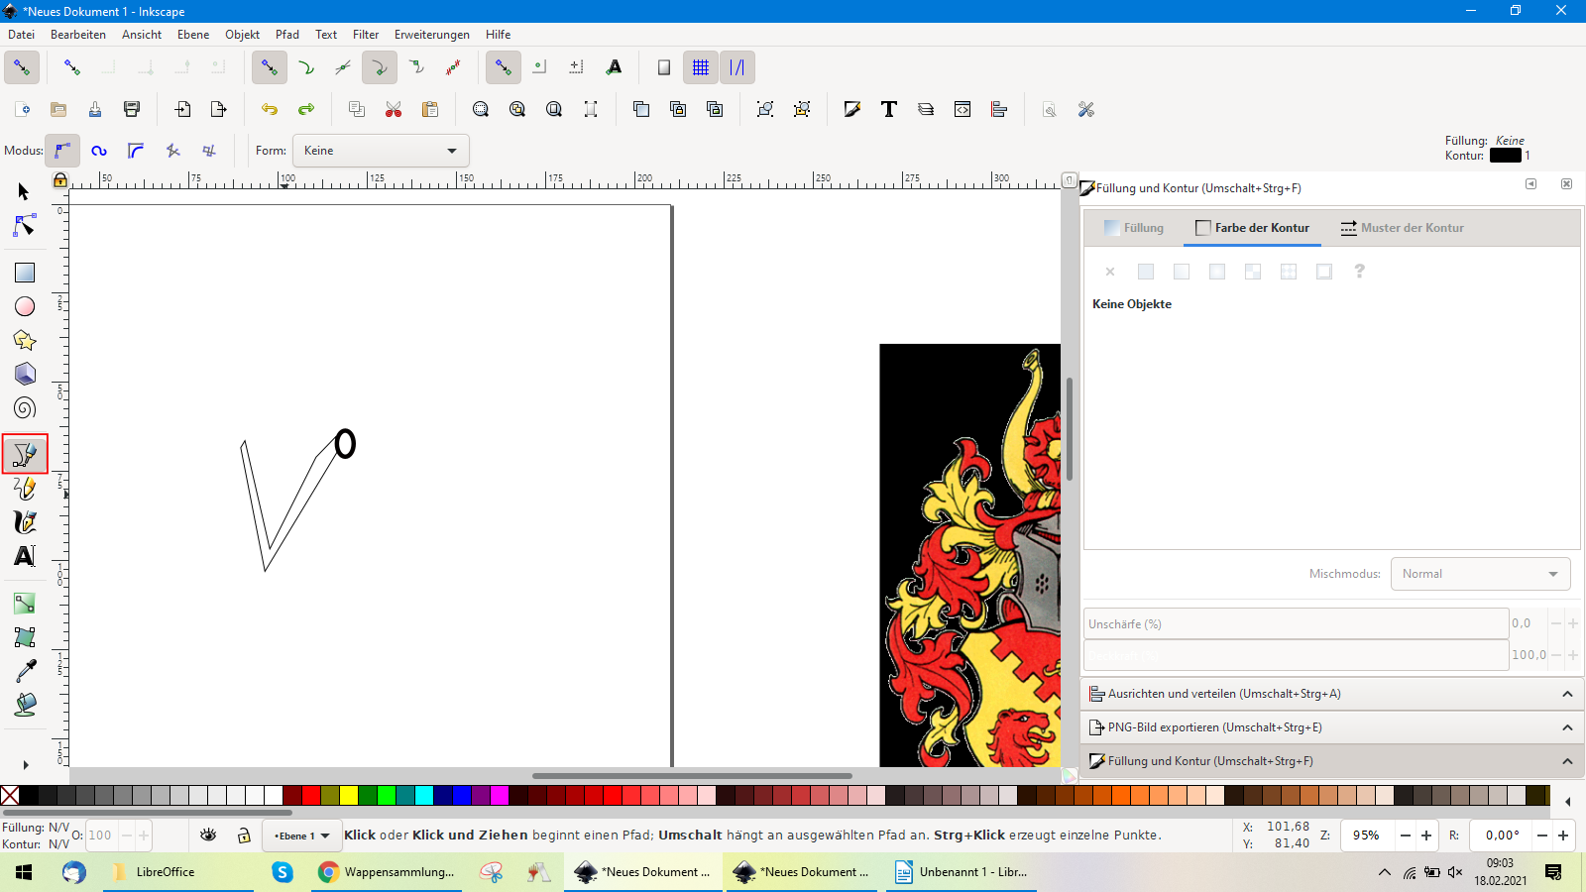The height and width of the screenshot is (892, 1586).
Task: Click the Cut scissors icon
Action: click(394, 109)
